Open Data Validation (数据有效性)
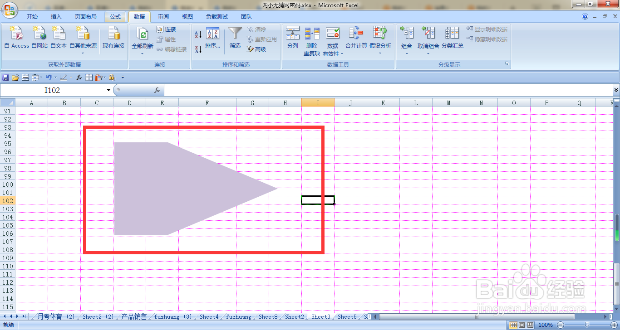Screen dimensions: 620x330 (333, 41)
